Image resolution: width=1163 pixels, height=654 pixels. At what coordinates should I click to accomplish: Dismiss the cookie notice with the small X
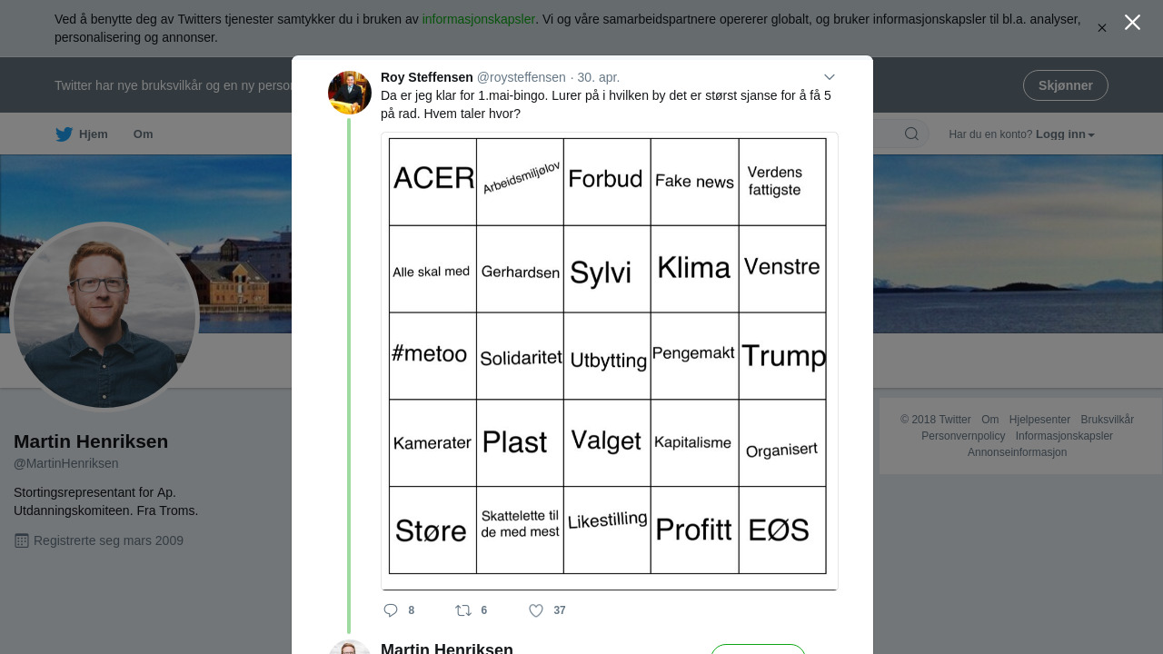tap(1102, 28)
